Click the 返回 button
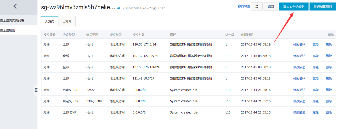Image resolution: width=339 pixels, height=129 pixels. [x=271, y=6]
